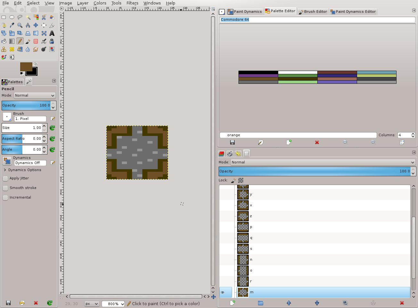Screen dimensions: 418x308
Task: Open the File menu
Action: [6, 3]
